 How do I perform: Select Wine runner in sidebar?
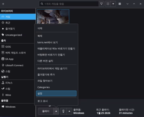pos(17,95)
